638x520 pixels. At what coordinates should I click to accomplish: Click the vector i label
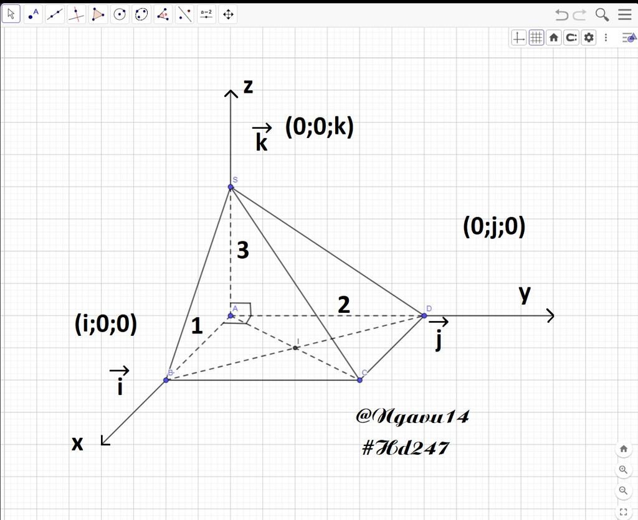[119, 381]
